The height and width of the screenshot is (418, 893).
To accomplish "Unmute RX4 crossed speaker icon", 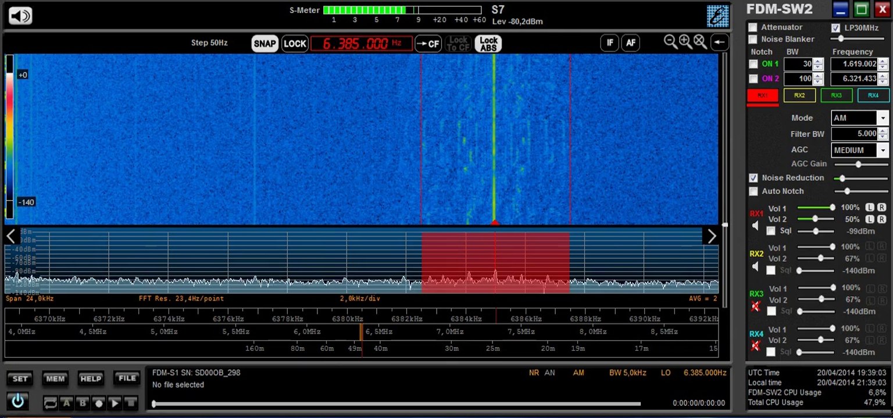I will [755, 346].
